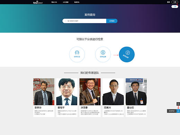This screenshot has width=180, height=135.
Task: Click the description text under 李荣华
Action: (x=44, y=112)
